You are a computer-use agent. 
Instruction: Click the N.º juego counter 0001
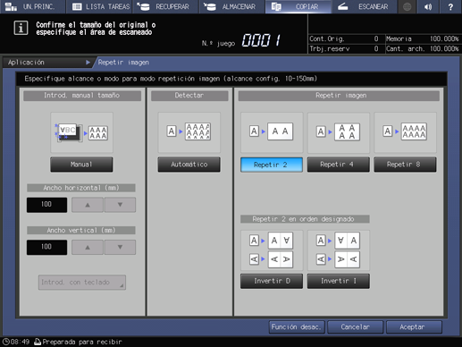pyautogui.click(x=261, y=40)
